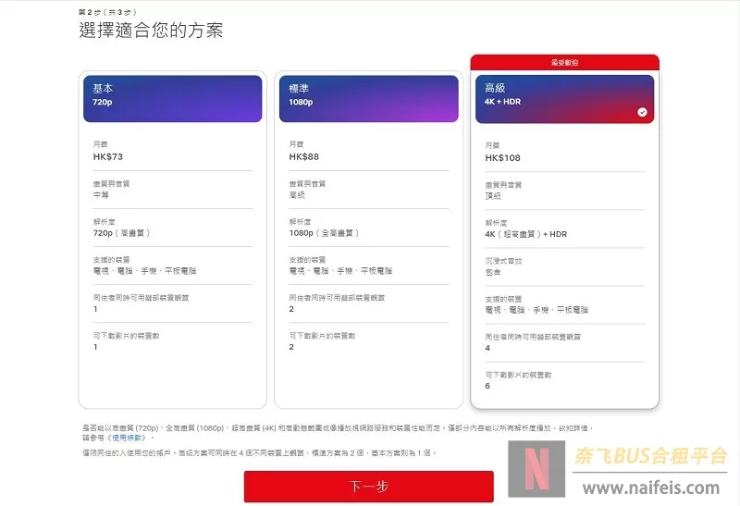The image size is (740, 506).
Task: Click the 高級 quality value in 標準 plan
Action: (x=297, y=195)
